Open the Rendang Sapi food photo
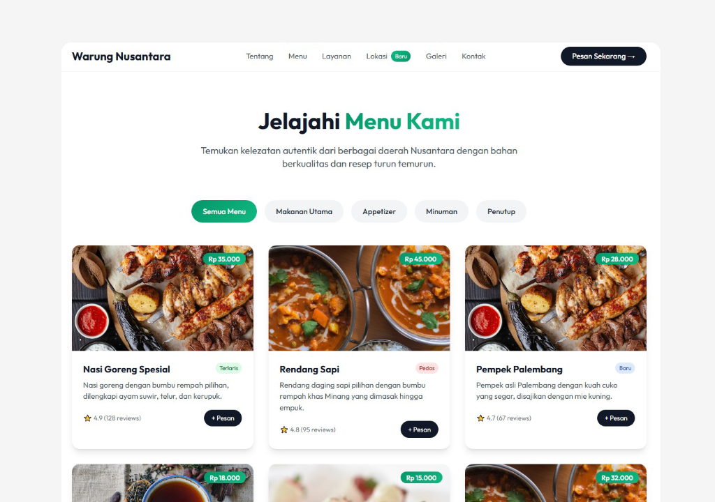 359,298
